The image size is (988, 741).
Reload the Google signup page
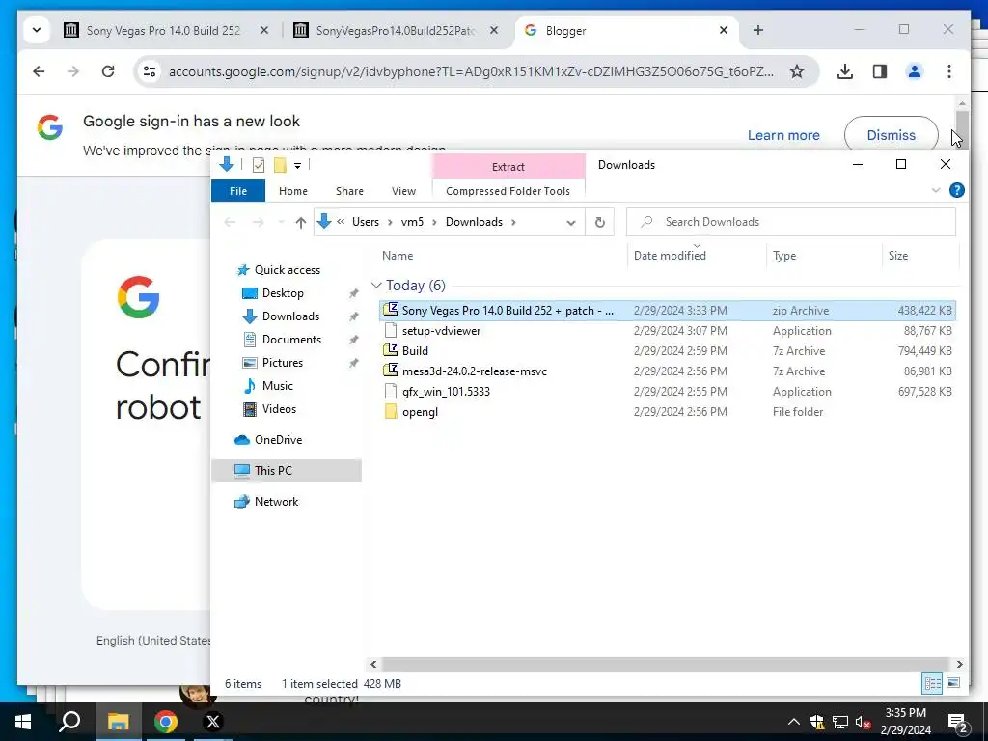108,71
